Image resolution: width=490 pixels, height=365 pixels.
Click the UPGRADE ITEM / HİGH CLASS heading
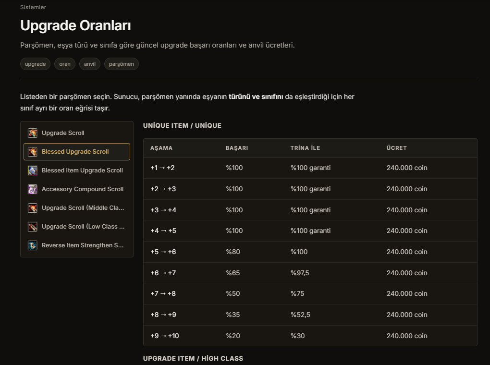pyautogui.click(x=193, y=358)
